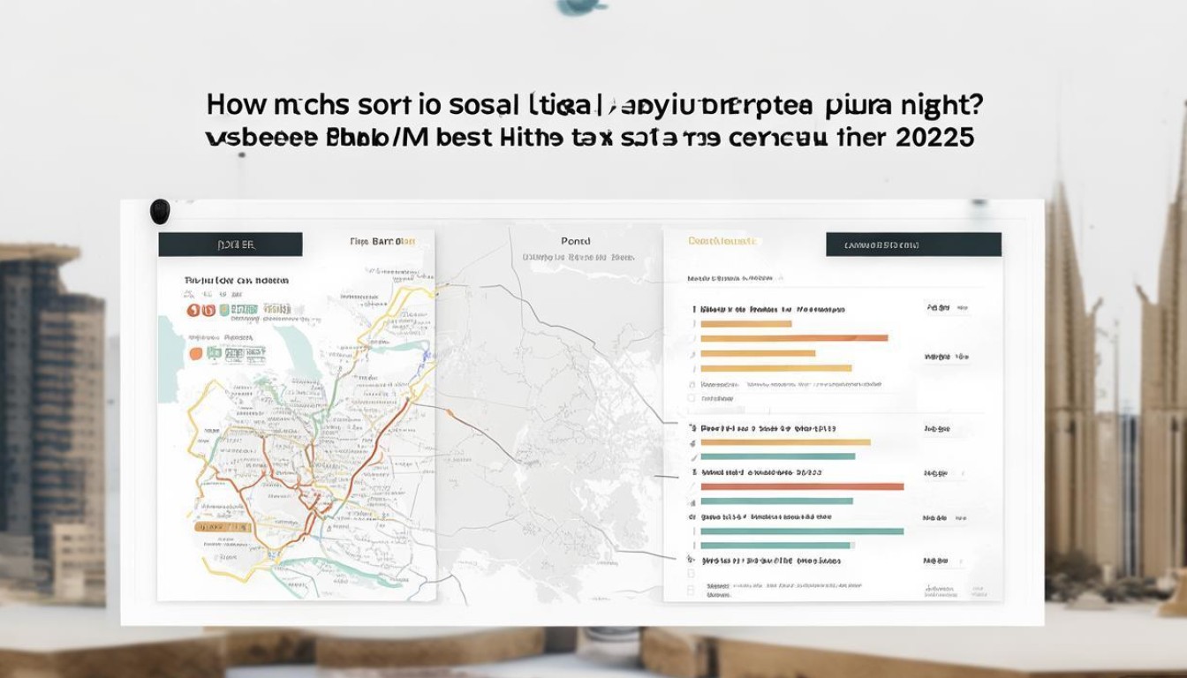Click the green square icon in first legend row
Image resolution: width=1187 pixels, height=678 pixels.
coord(224,310)
